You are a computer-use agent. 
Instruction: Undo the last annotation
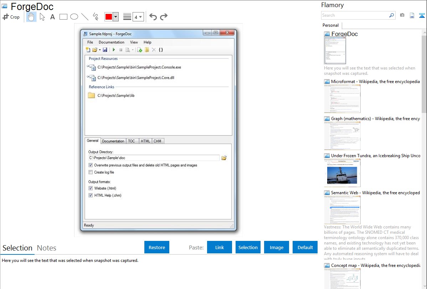tap(153, 17)
